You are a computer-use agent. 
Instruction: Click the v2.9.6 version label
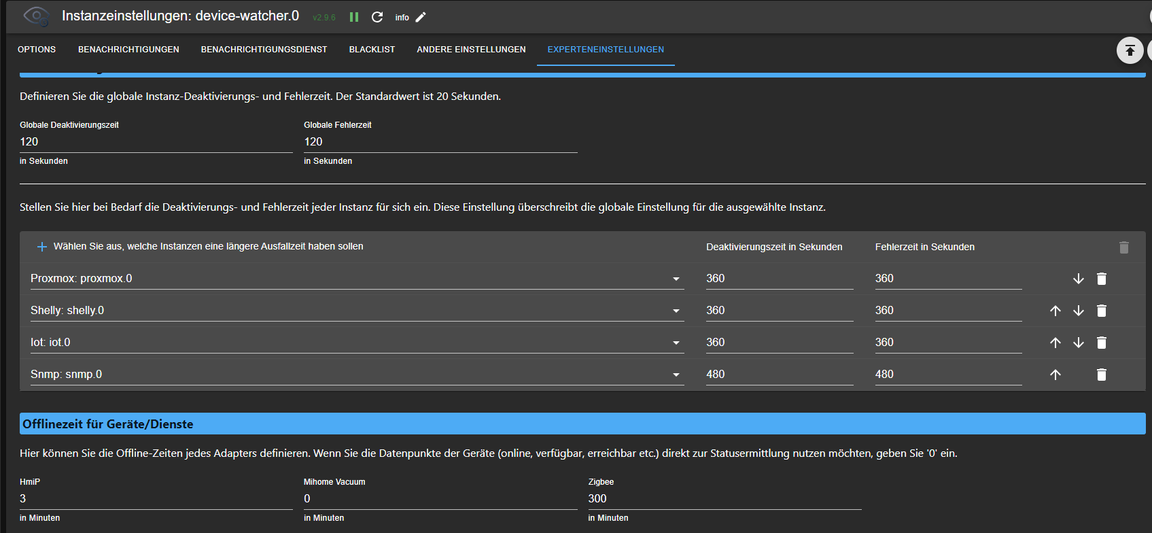324,18
